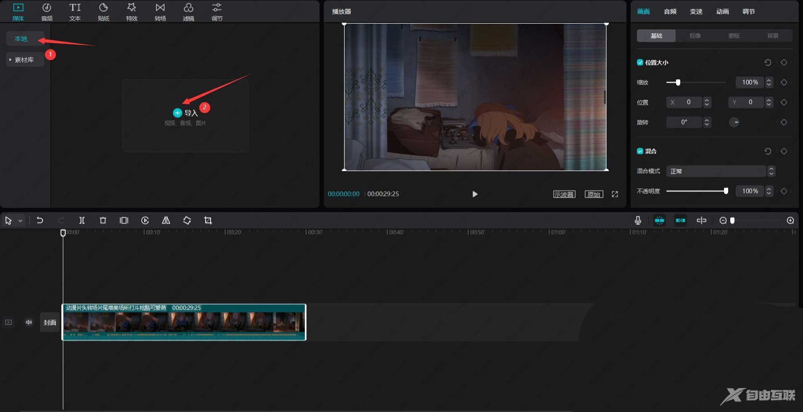Open the 滤镜 filters tab
This screenshot has height=412, width=803.
(x=188, y=12)
